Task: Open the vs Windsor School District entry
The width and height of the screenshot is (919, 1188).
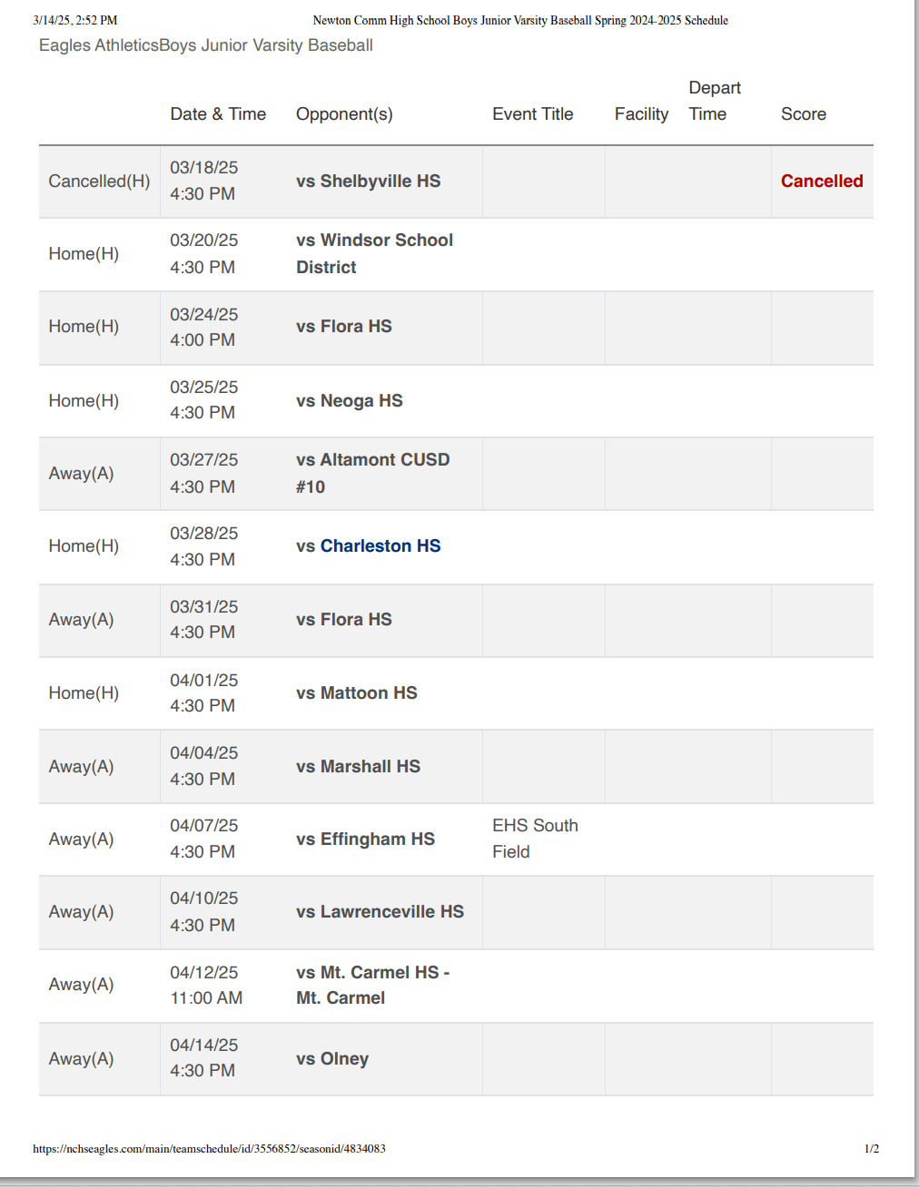Action: click(x=374, y=253)
